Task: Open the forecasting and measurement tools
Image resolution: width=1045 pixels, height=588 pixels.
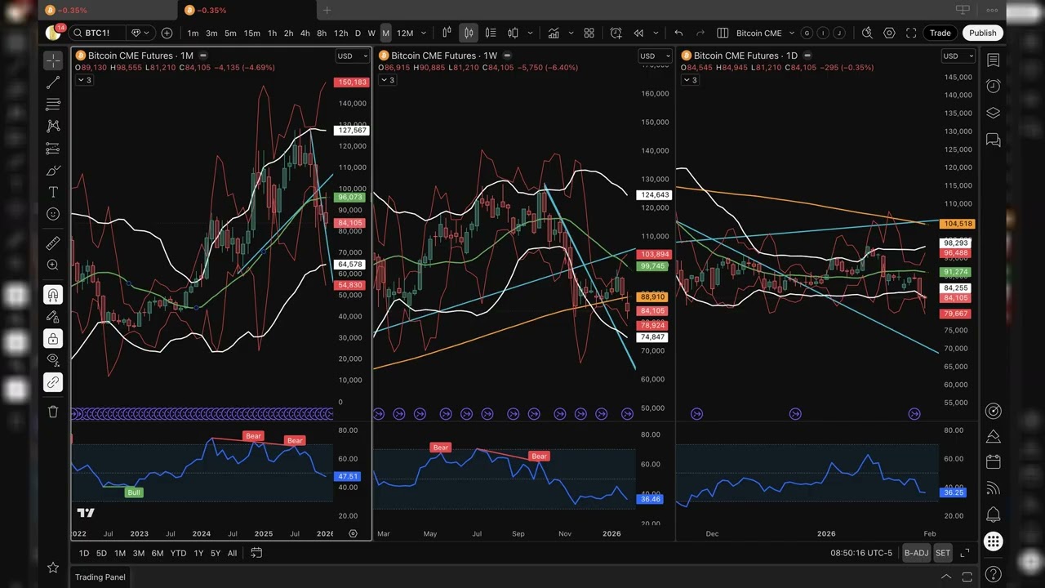Action: [x=53, y=148]
